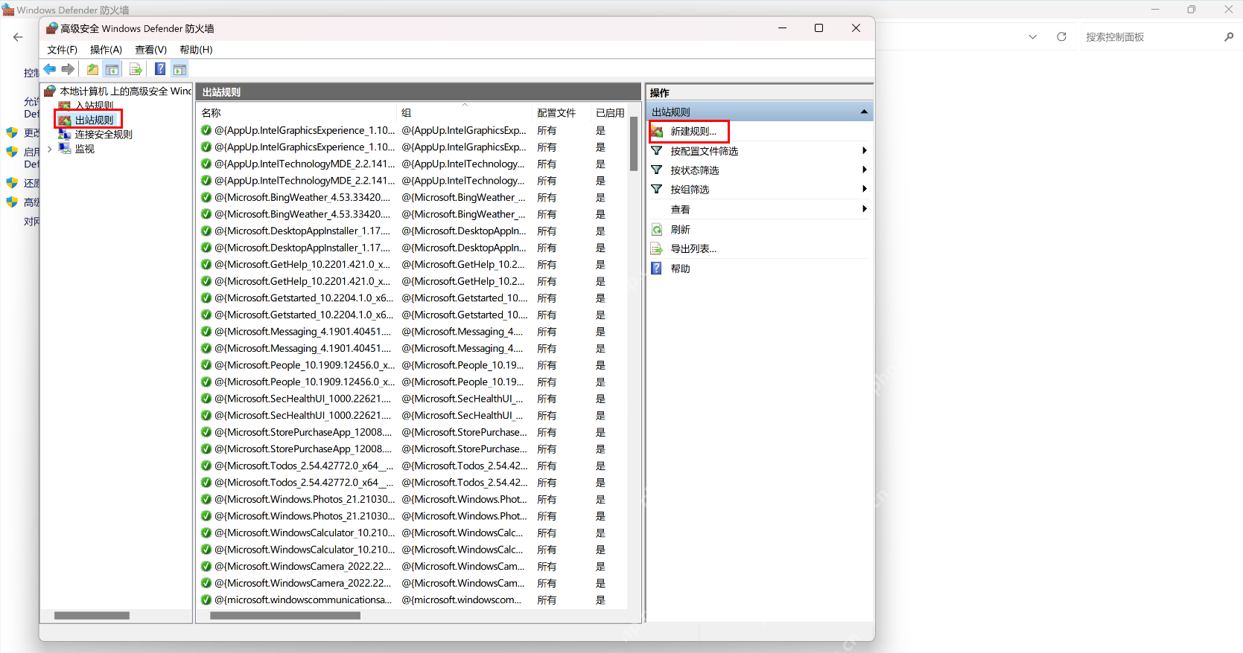The height and width of the screenshot is (653, 1243).
Task: Select first @{Microsoft.BingWeather_4.53.33420... rule
Action: point(413,198)
